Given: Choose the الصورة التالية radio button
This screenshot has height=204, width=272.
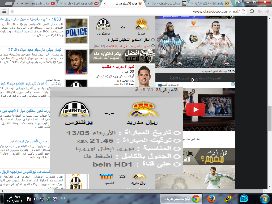Looking at the screenshot, I should pos(192,80).
